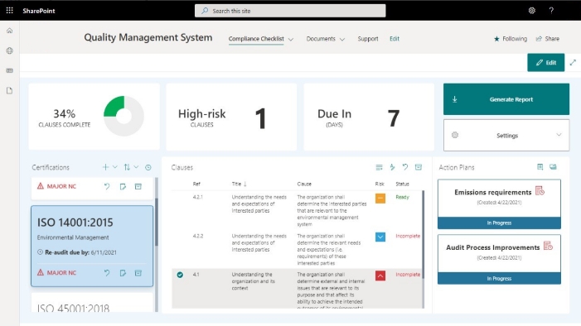Open certifications history clock icon

point(148,168)
